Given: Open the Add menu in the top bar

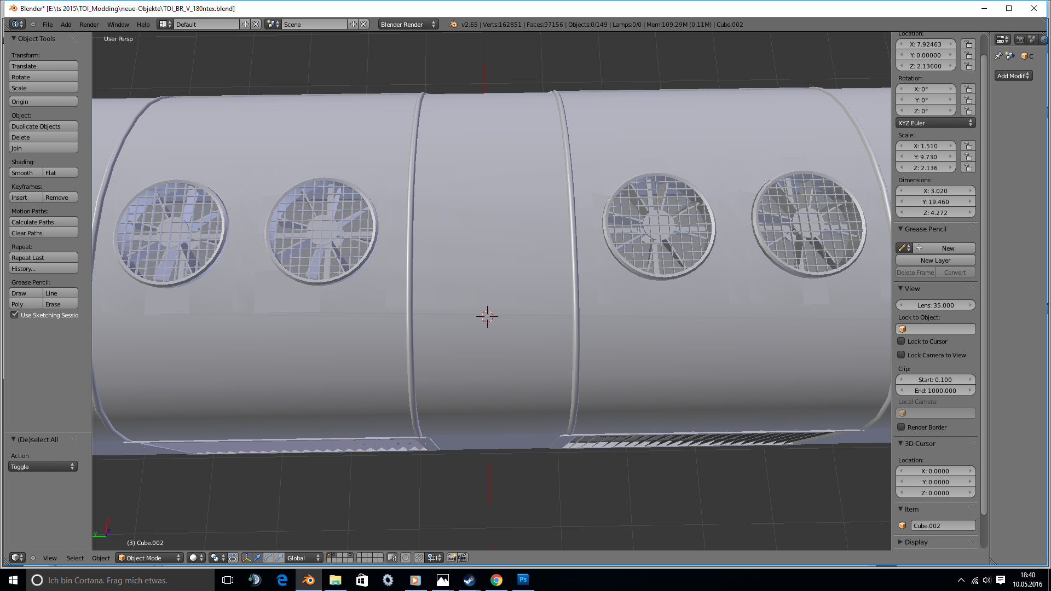Looking at the screenshot, I should click(x=66, y=25).
